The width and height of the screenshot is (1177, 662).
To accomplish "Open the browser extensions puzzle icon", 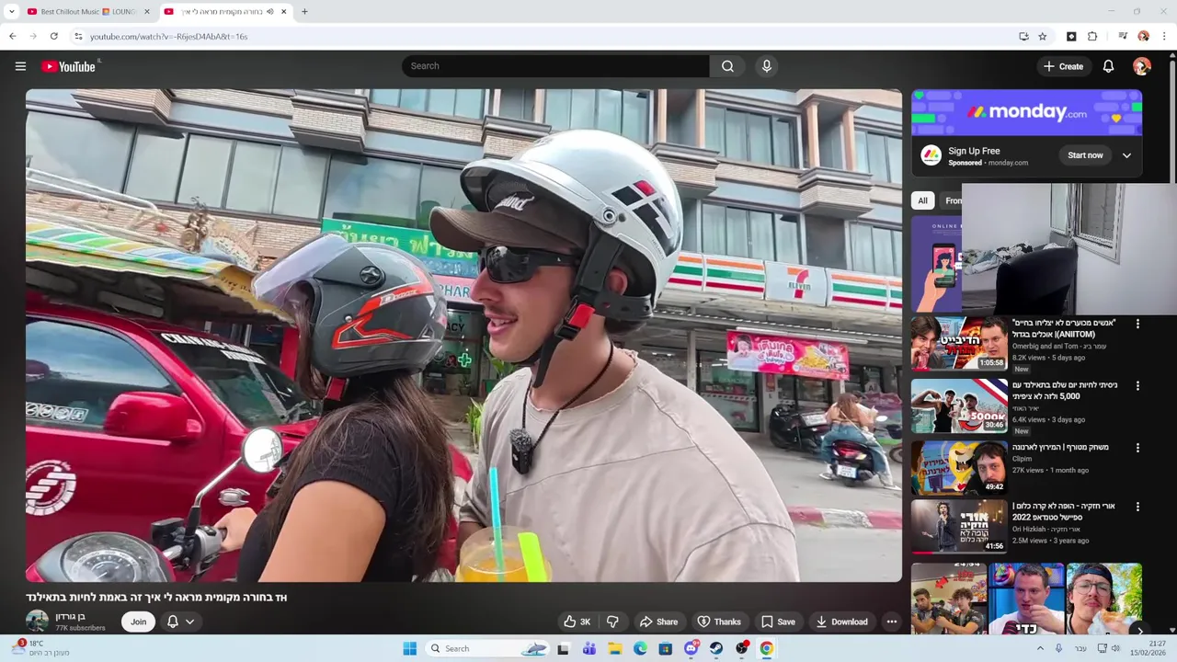I will tap(1092, 37).
